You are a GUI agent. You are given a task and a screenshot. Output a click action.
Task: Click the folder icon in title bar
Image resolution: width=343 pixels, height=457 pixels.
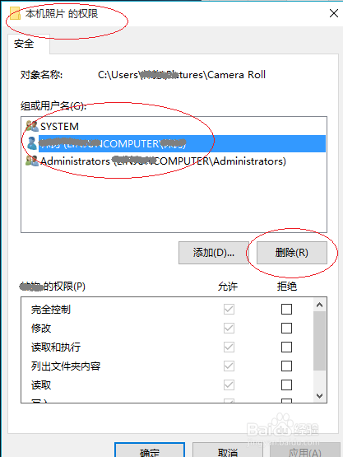tap(15, 13)
